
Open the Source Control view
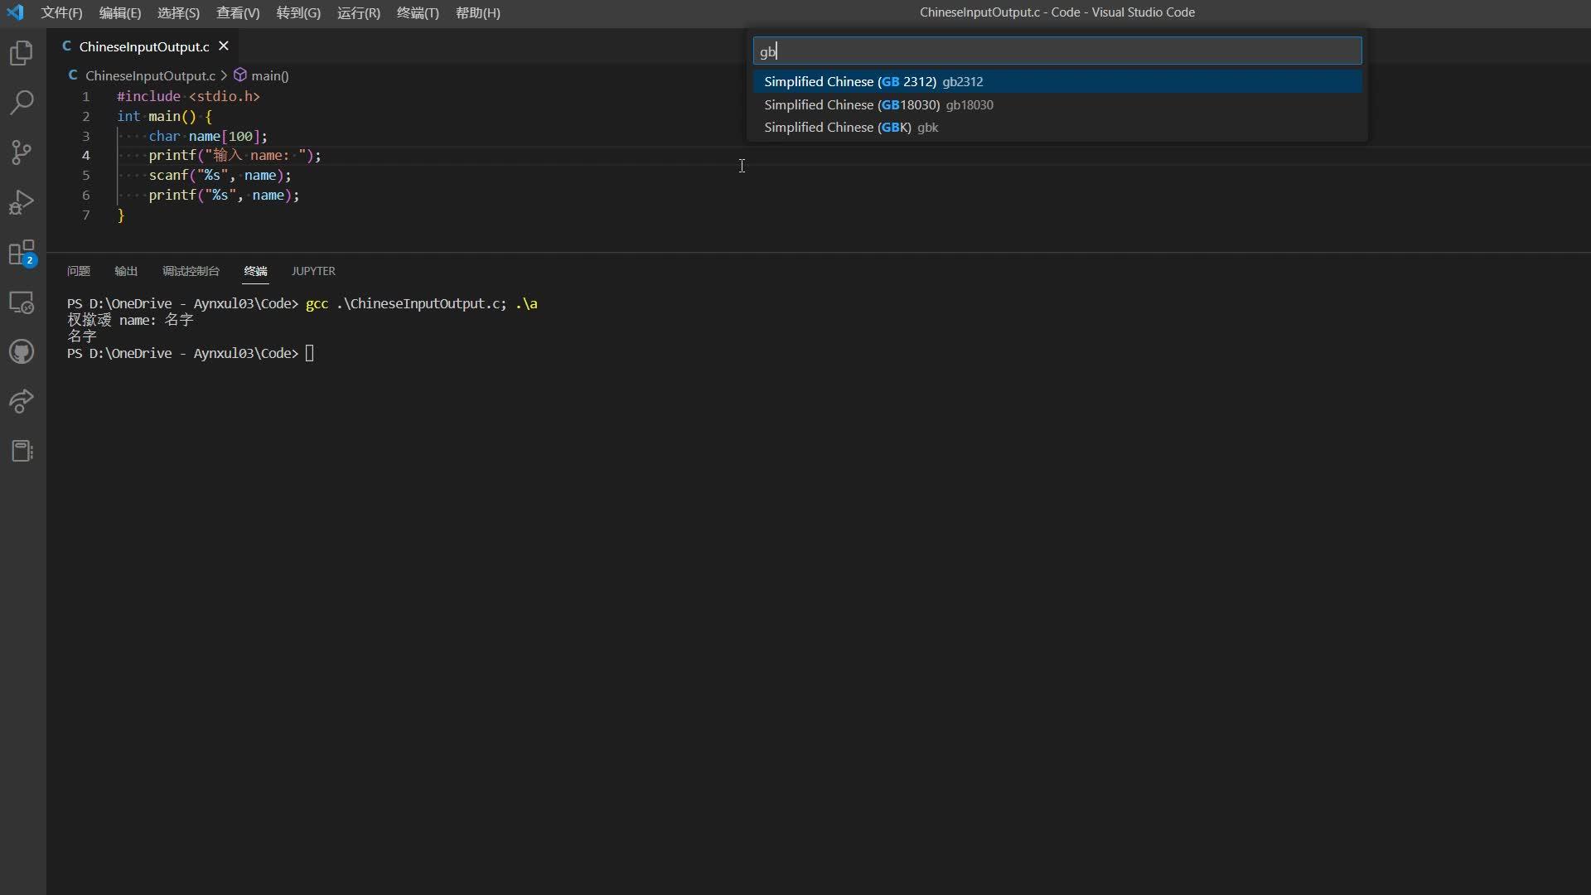click(x=21, y=152)
